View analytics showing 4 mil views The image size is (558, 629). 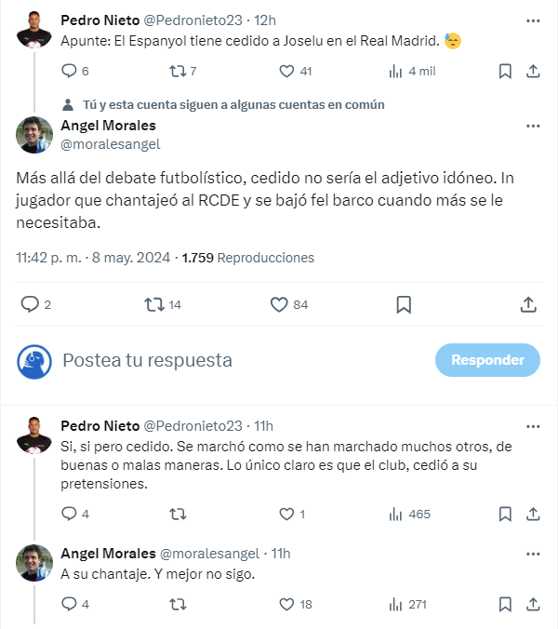pyautogui.click(x=395, y=71)
